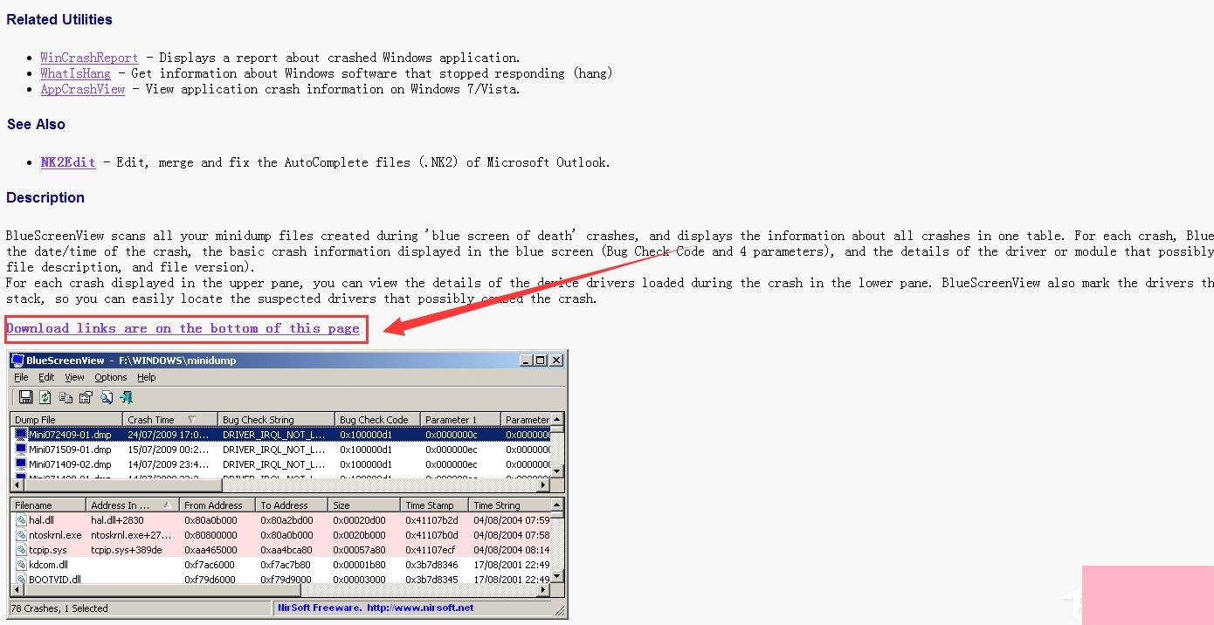
Task: Sort by Dump File column header
Action: pyautogui.click(x=66, y=419)
